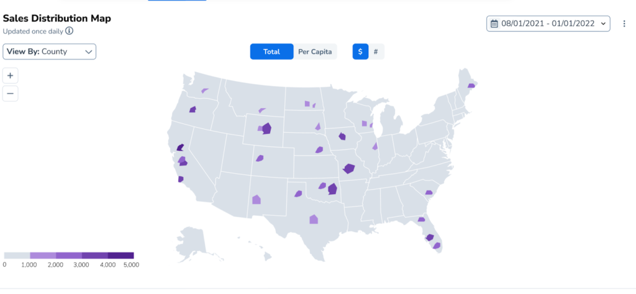Select the Per Capita view toggle

coord(314,51)
